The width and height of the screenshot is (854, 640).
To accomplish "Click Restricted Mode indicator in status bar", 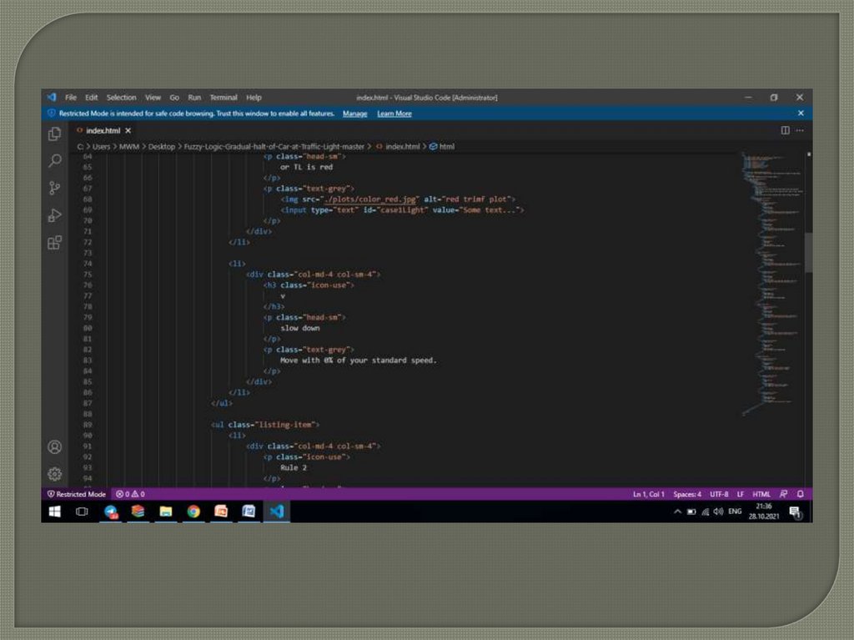I will (x=76, y=494).
